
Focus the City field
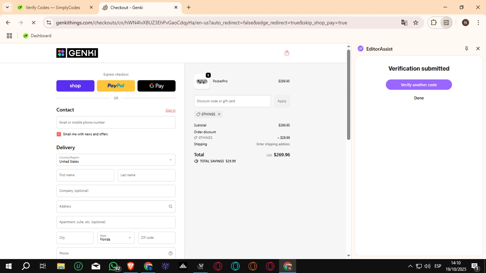[x=75, y=238]
